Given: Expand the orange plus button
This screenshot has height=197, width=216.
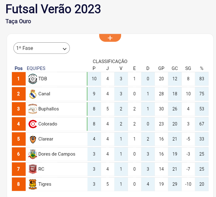Looking at the screenshot, I should click(x=110, y=38).
